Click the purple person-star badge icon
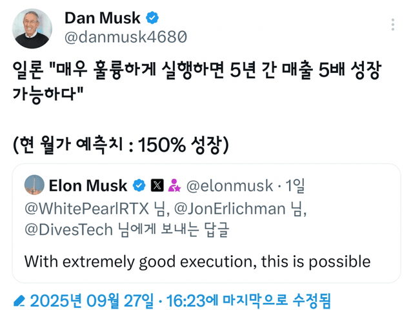The height and width of the screenshot is (310, 413). (174, 186)
